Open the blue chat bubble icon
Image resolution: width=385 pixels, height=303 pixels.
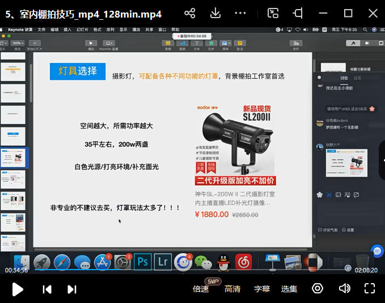point(376,250)
